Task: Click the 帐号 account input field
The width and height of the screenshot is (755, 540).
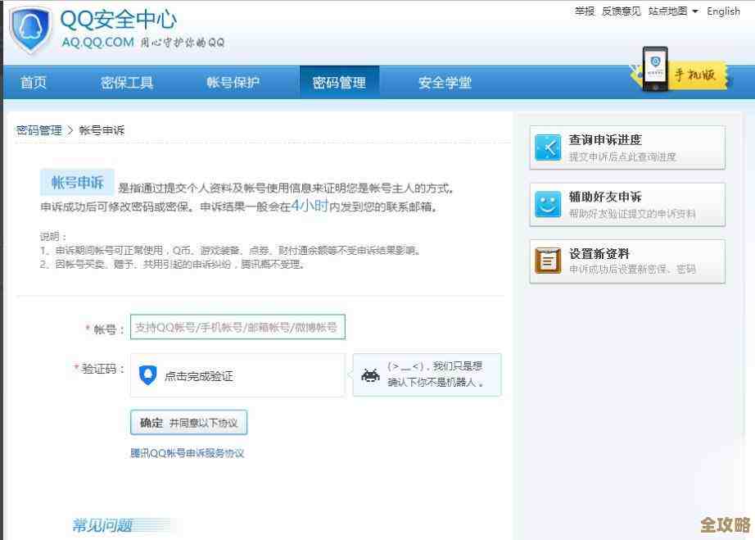Action: [237, 326]
